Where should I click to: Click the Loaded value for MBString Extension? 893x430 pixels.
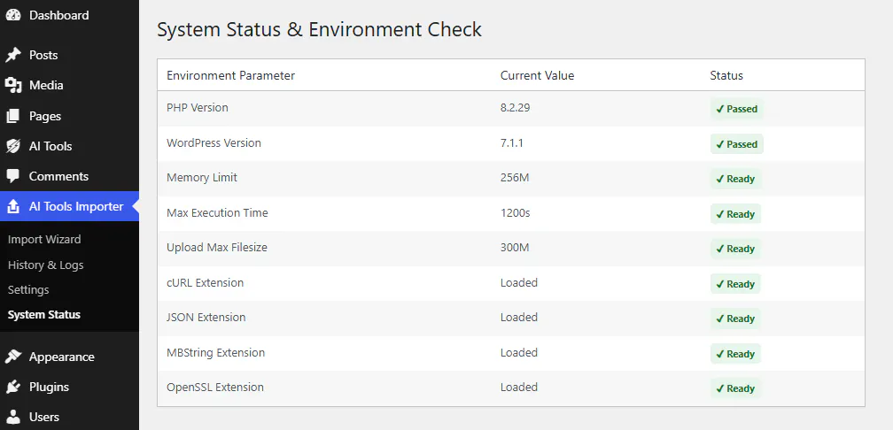(x=519, y=353)
